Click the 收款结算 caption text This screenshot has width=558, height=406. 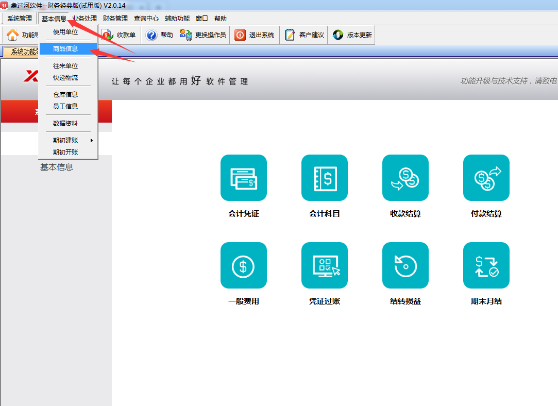tap(405, 213)
